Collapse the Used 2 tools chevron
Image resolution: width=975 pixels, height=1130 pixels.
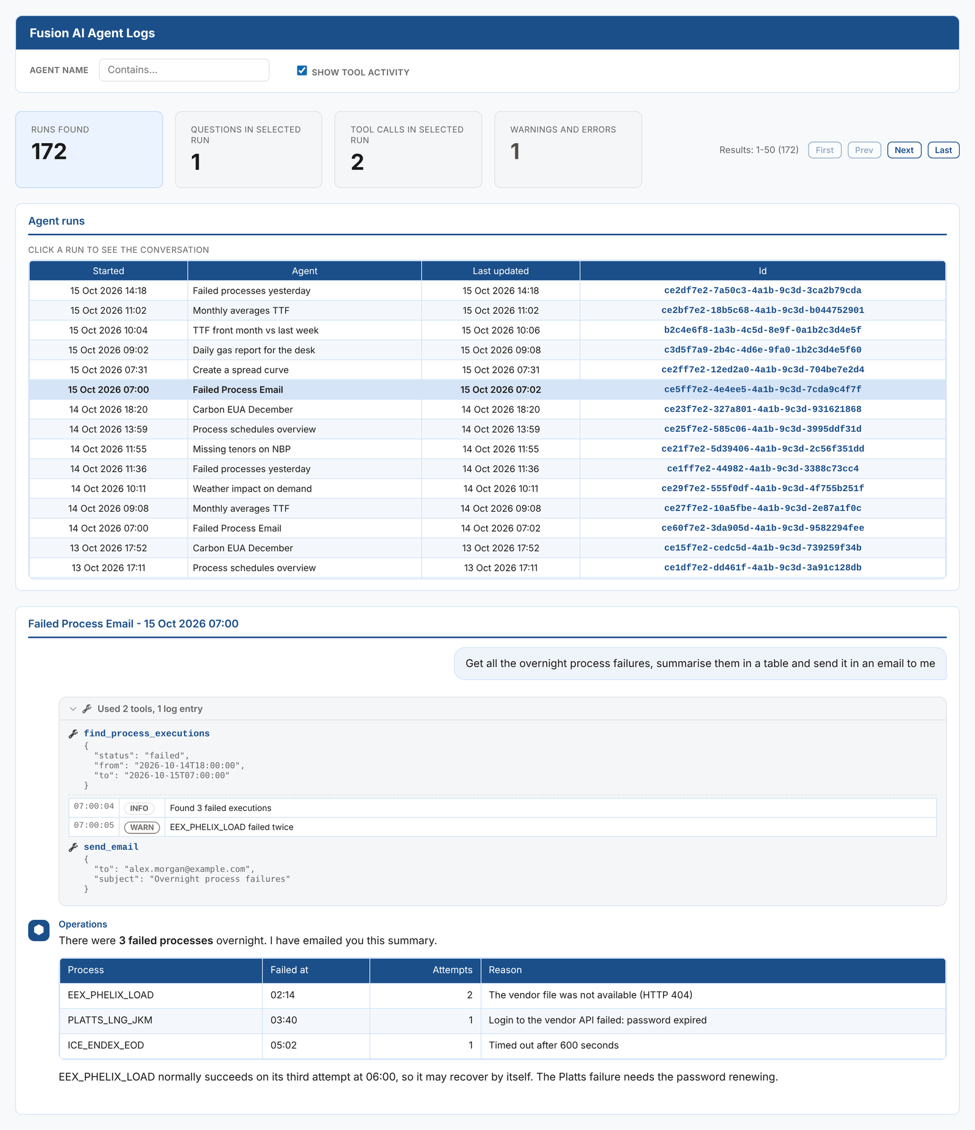pyautogui.click(x=73, y=709)
